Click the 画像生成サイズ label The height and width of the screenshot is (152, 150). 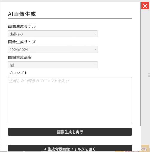[22, 42]
